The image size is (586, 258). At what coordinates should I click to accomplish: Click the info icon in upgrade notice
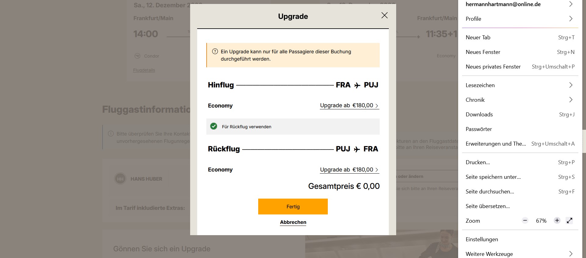pyautogui.click(x=215, y=51)
